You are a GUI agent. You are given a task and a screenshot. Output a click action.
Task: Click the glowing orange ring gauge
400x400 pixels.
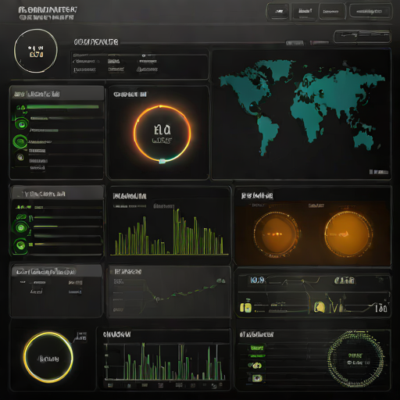[162, 134]
